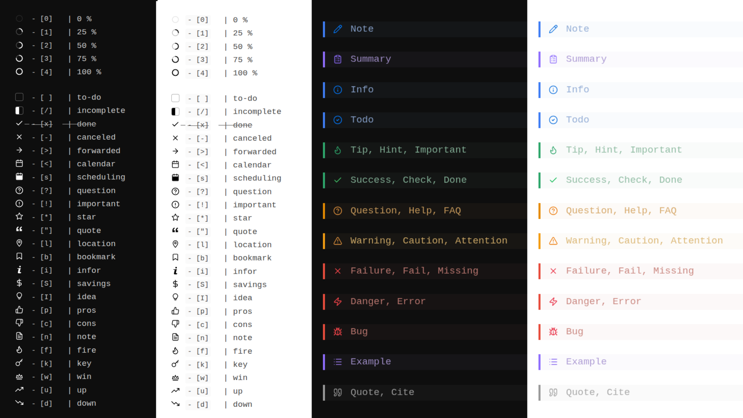The height and width of the screenshot is (418, 743).
Task: Click the question mark icon in light FAQ callout
Action: 553,211
